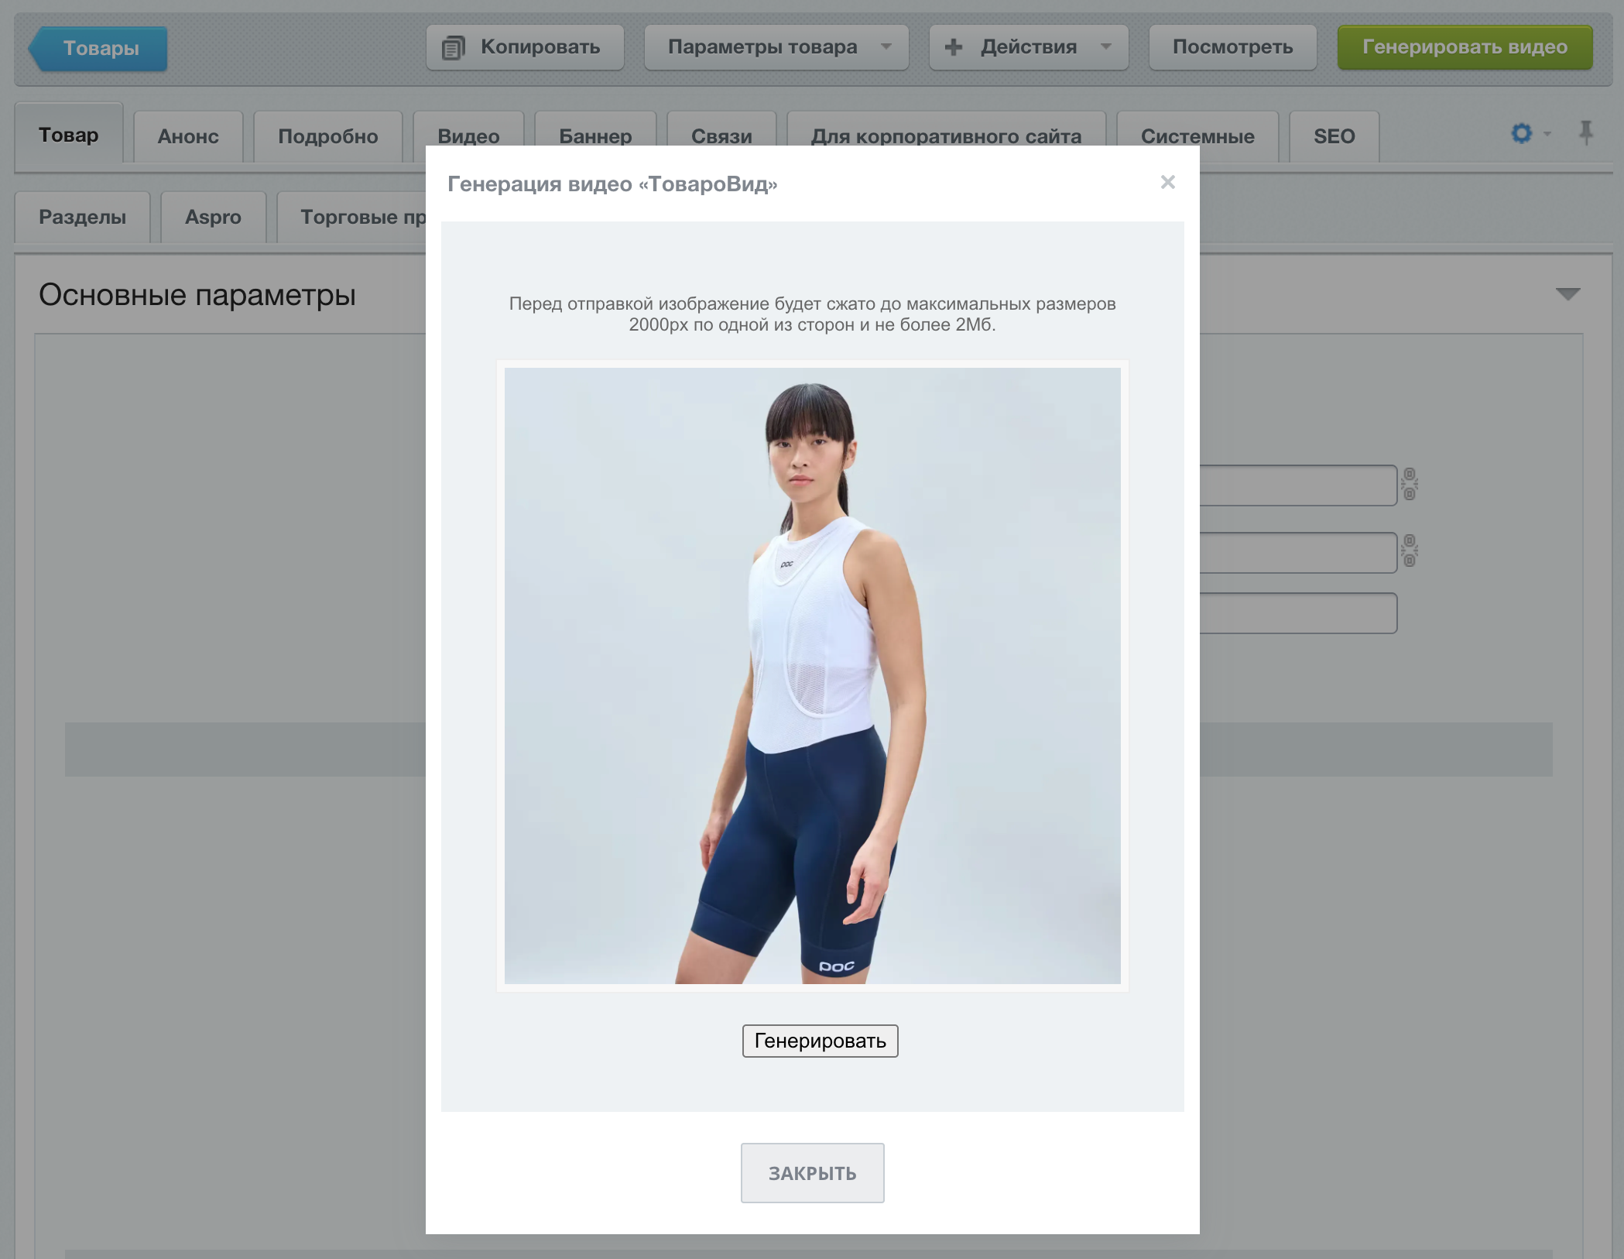Click the green Генерировать видео button

pos(1465,47)
